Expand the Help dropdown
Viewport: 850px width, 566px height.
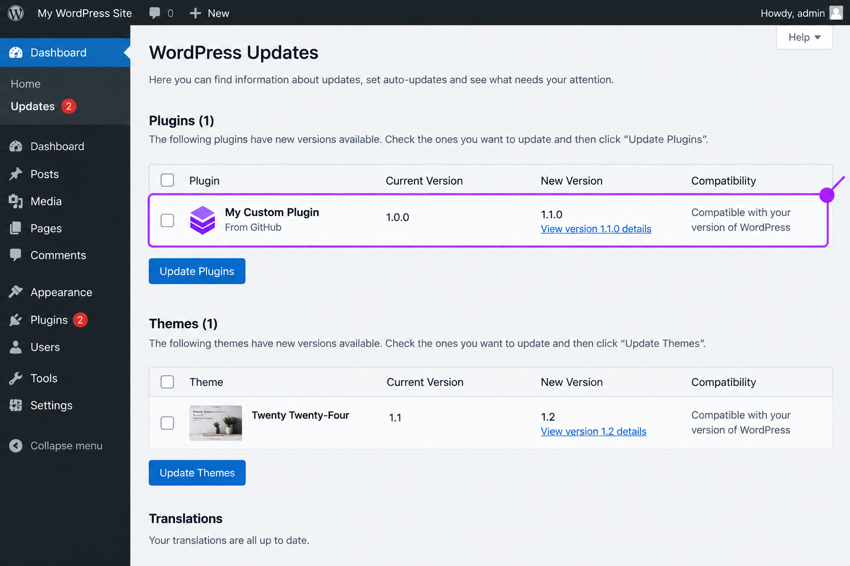click(805, 37)
